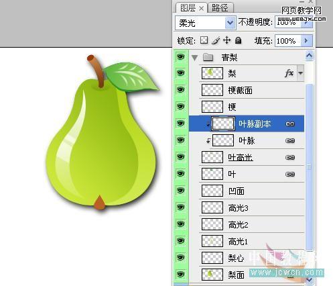The width and height of the screenshot is (333, 286).
Task: Select the layer named 梨
Action: pyautogui.click(x=232, y=73)
